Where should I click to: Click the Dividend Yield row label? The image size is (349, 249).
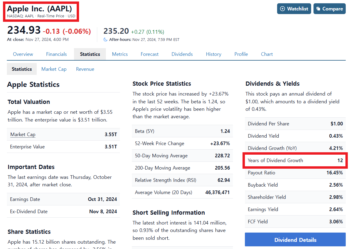coord(263,136)
